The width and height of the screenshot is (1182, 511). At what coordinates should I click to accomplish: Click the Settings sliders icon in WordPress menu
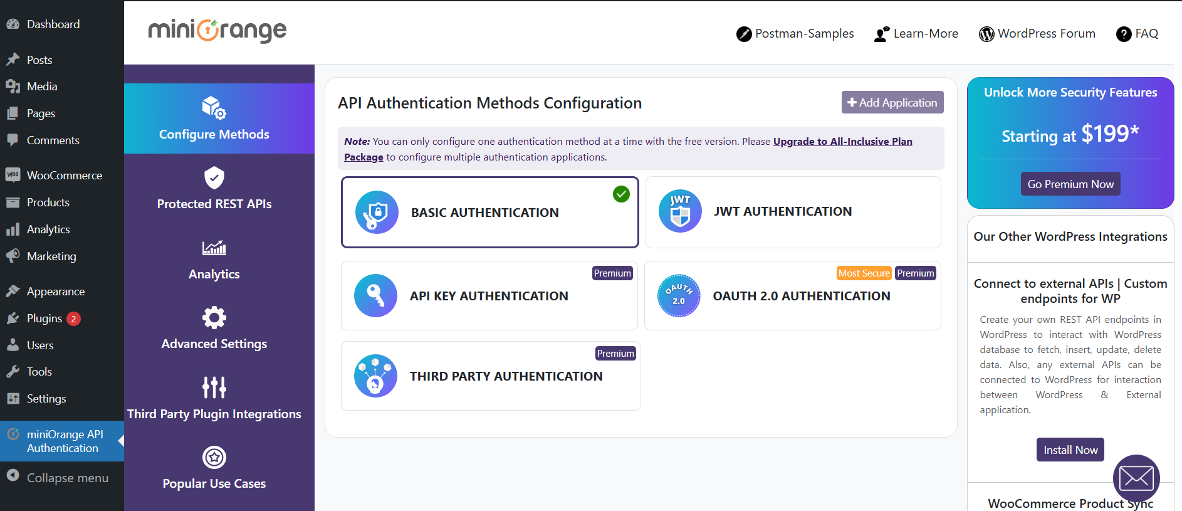tap(13, 399)
